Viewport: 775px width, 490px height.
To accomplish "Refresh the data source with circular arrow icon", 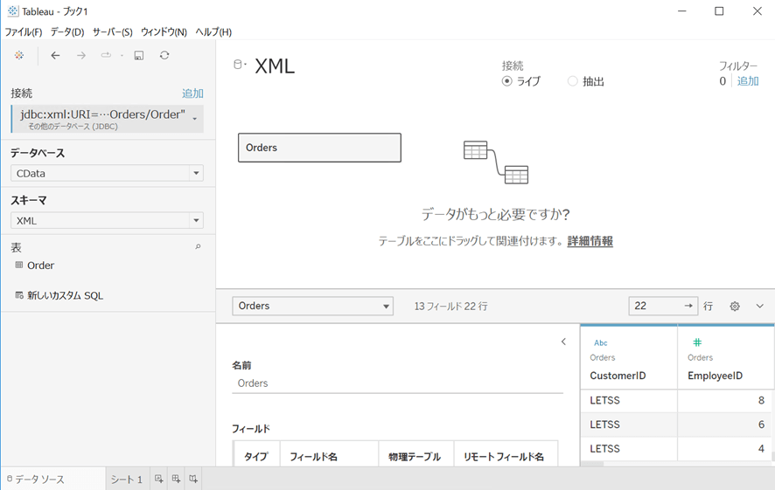I will click(x=164, y=55).
